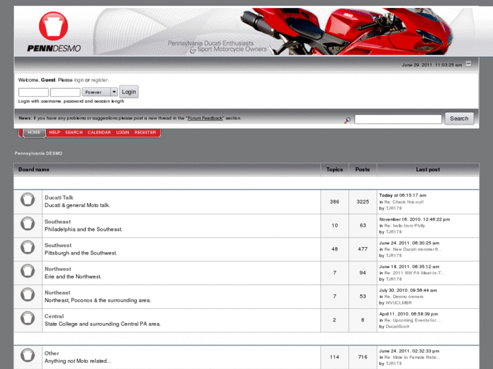Click the PennDesmo logo in header
The width and height of the screenshot is (493, 369).
click(x=54, y=32)
